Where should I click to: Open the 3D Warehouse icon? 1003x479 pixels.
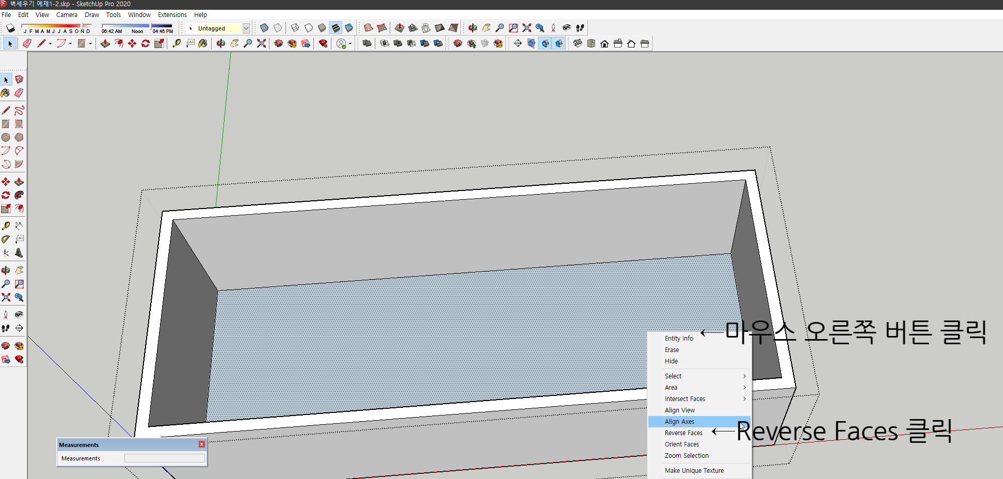(279, 43)
